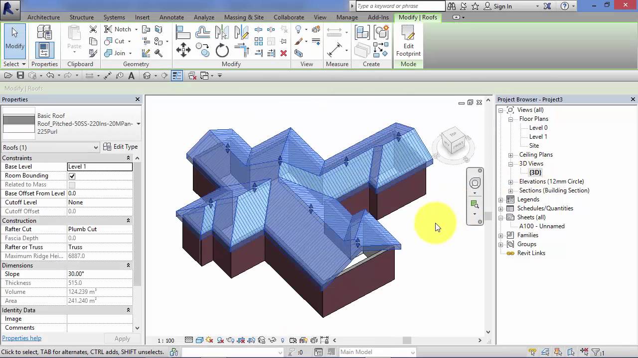The height and width of the screenshot is (358, 638).
Task: Collapse the Floor Plans node
Action: coord(510,119)
